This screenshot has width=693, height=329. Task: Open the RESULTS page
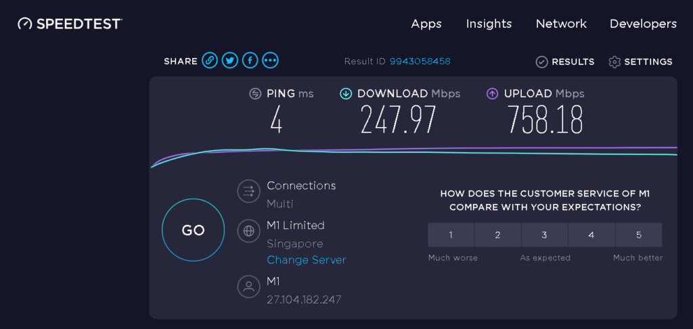(573, 61)
